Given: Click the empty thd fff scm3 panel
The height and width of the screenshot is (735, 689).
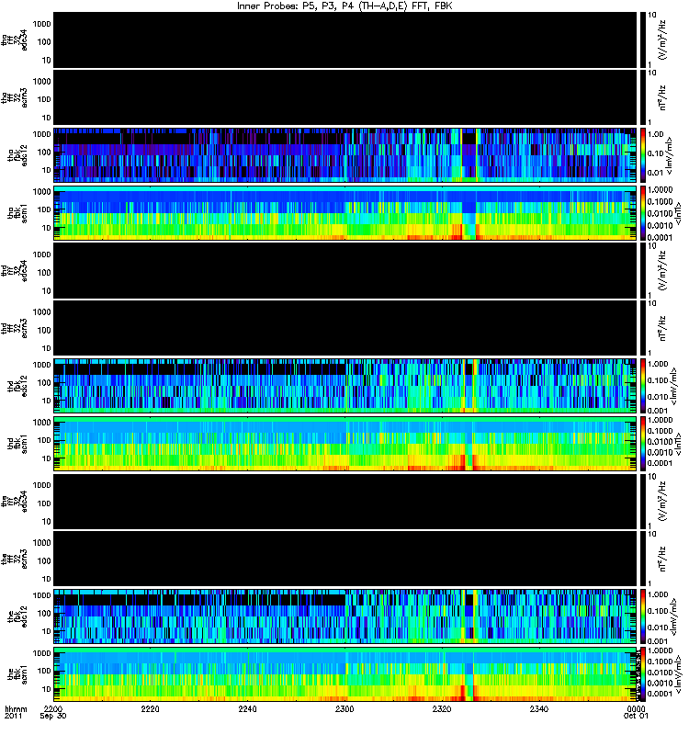Looking at the screenshot, I should click(345, 328).
